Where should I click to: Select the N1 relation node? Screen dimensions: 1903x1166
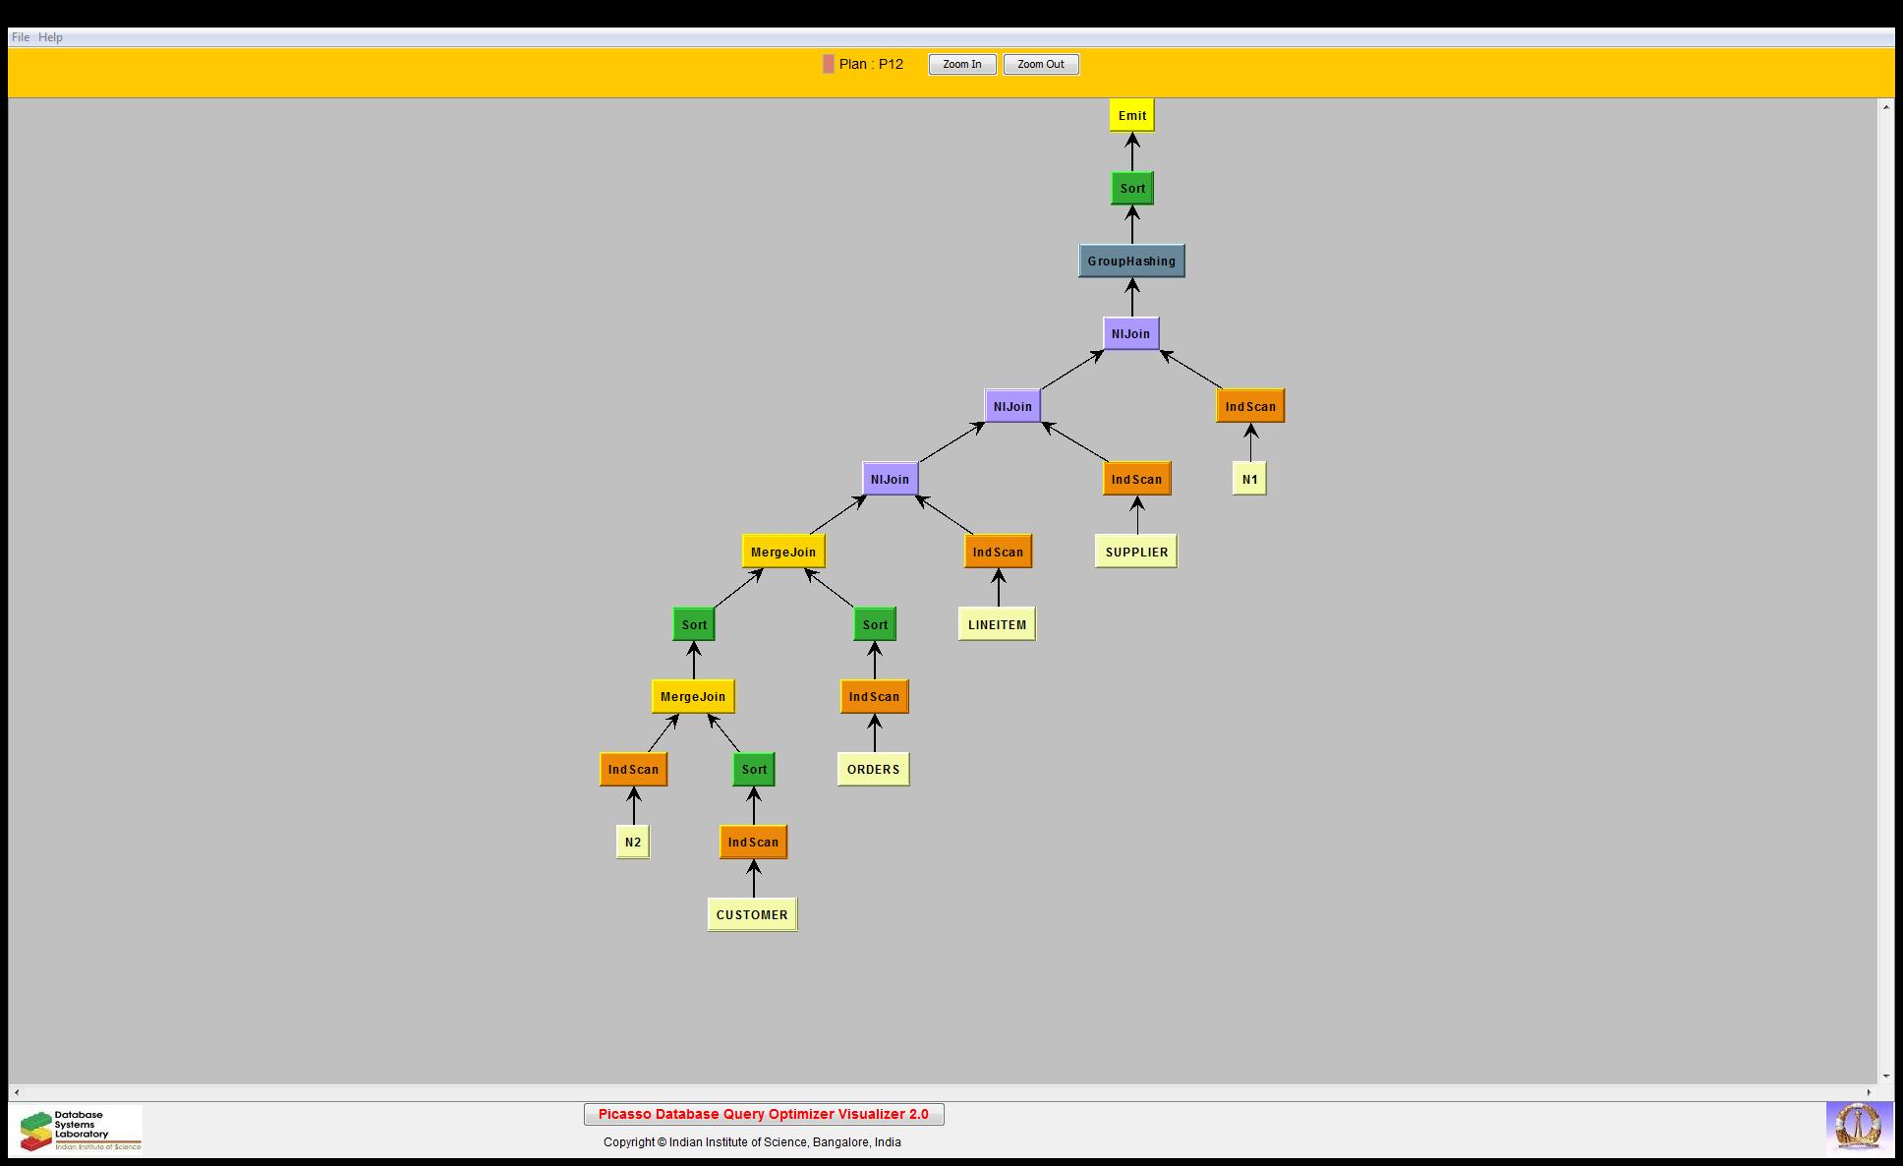point(1249,480)
